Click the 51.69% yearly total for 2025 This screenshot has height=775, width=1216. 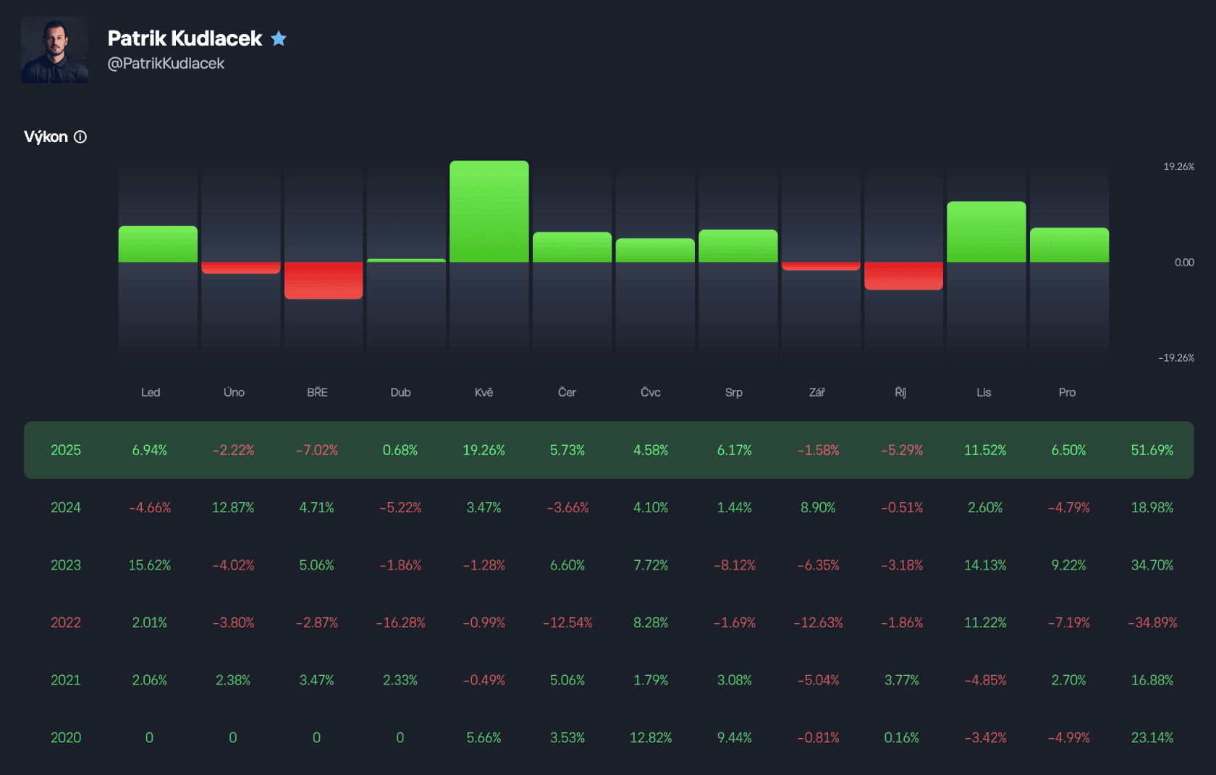[x=1152, y=450]
